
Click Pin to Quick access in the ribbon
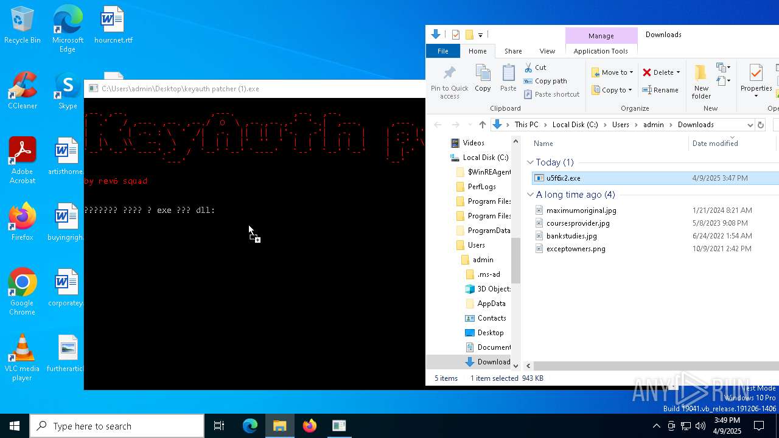pyautogui.click(x=450, y=82)
